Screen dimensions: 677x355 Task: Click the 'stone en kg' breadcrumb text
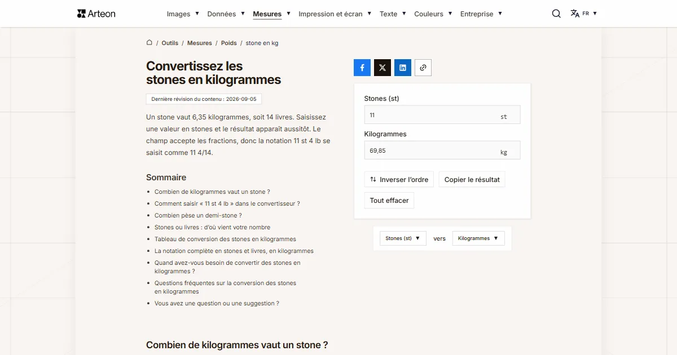(x=262, y=43)
